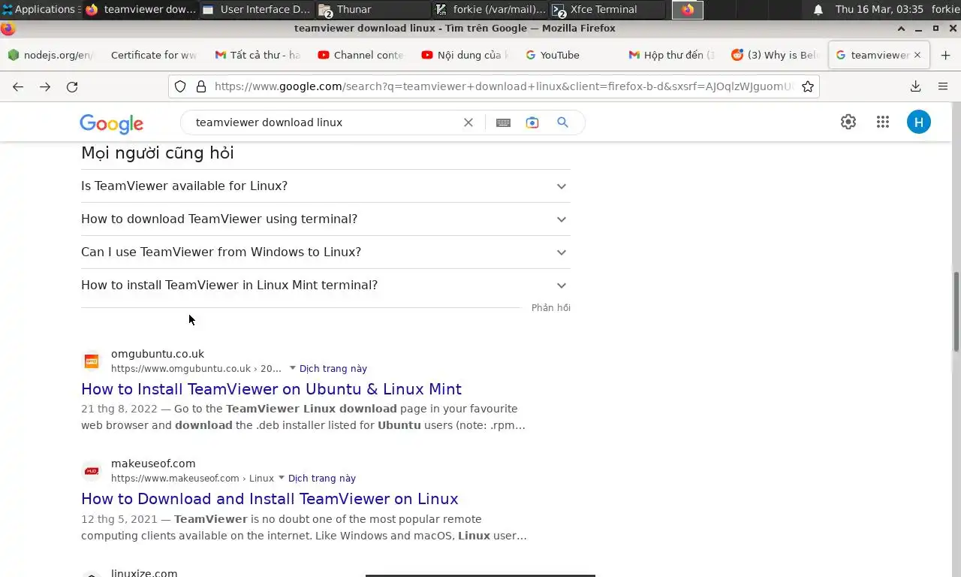Image resolution: width=961 pixels, height=577 pixels.
Task: Switch to Xfce Terminal taskbar window
Action: point(607,9)
